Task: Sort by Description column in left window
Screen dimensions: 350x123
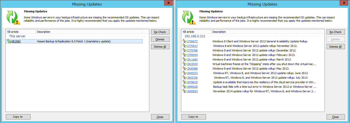Action: [x=89, y=32]
